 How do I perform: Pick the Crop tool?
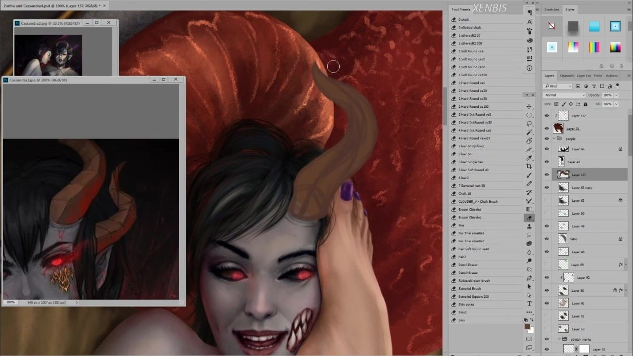coord(529,167)
